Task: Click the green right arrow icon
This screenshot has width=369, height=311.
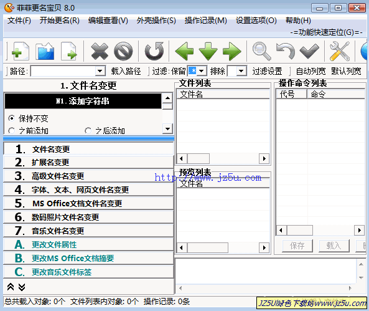Action: pos(232,51)
